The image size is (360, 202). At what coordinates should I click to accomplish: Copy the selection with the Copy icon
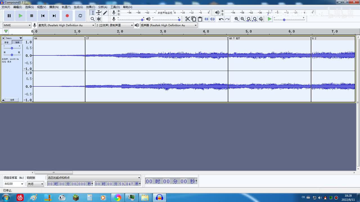[x=194, y=19]
